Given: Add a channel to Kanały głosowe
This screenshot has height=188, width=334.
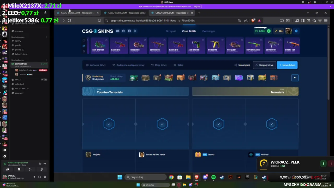Looking at the screenshot, I should click(46, 60).
